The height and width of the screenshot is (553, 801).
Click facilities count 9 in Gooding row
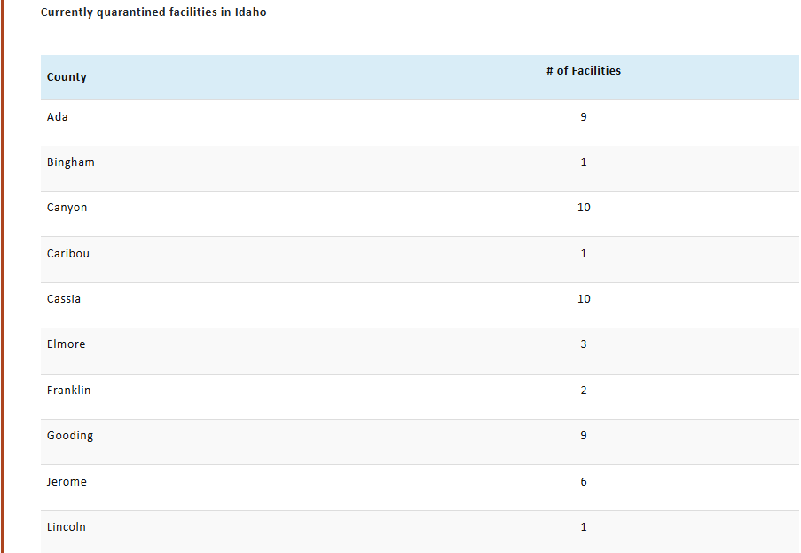584,436
